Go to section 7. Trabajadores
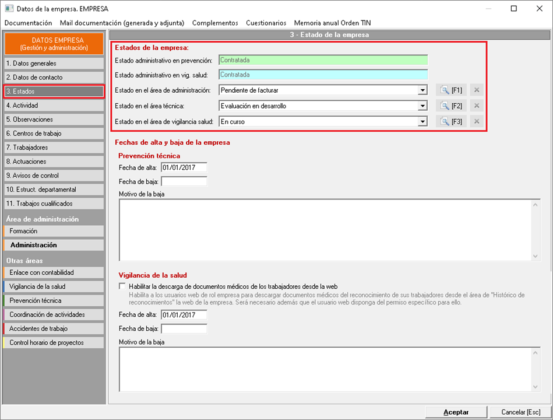The width and height of the screenshot is (553, 420). tap(54, 148)
